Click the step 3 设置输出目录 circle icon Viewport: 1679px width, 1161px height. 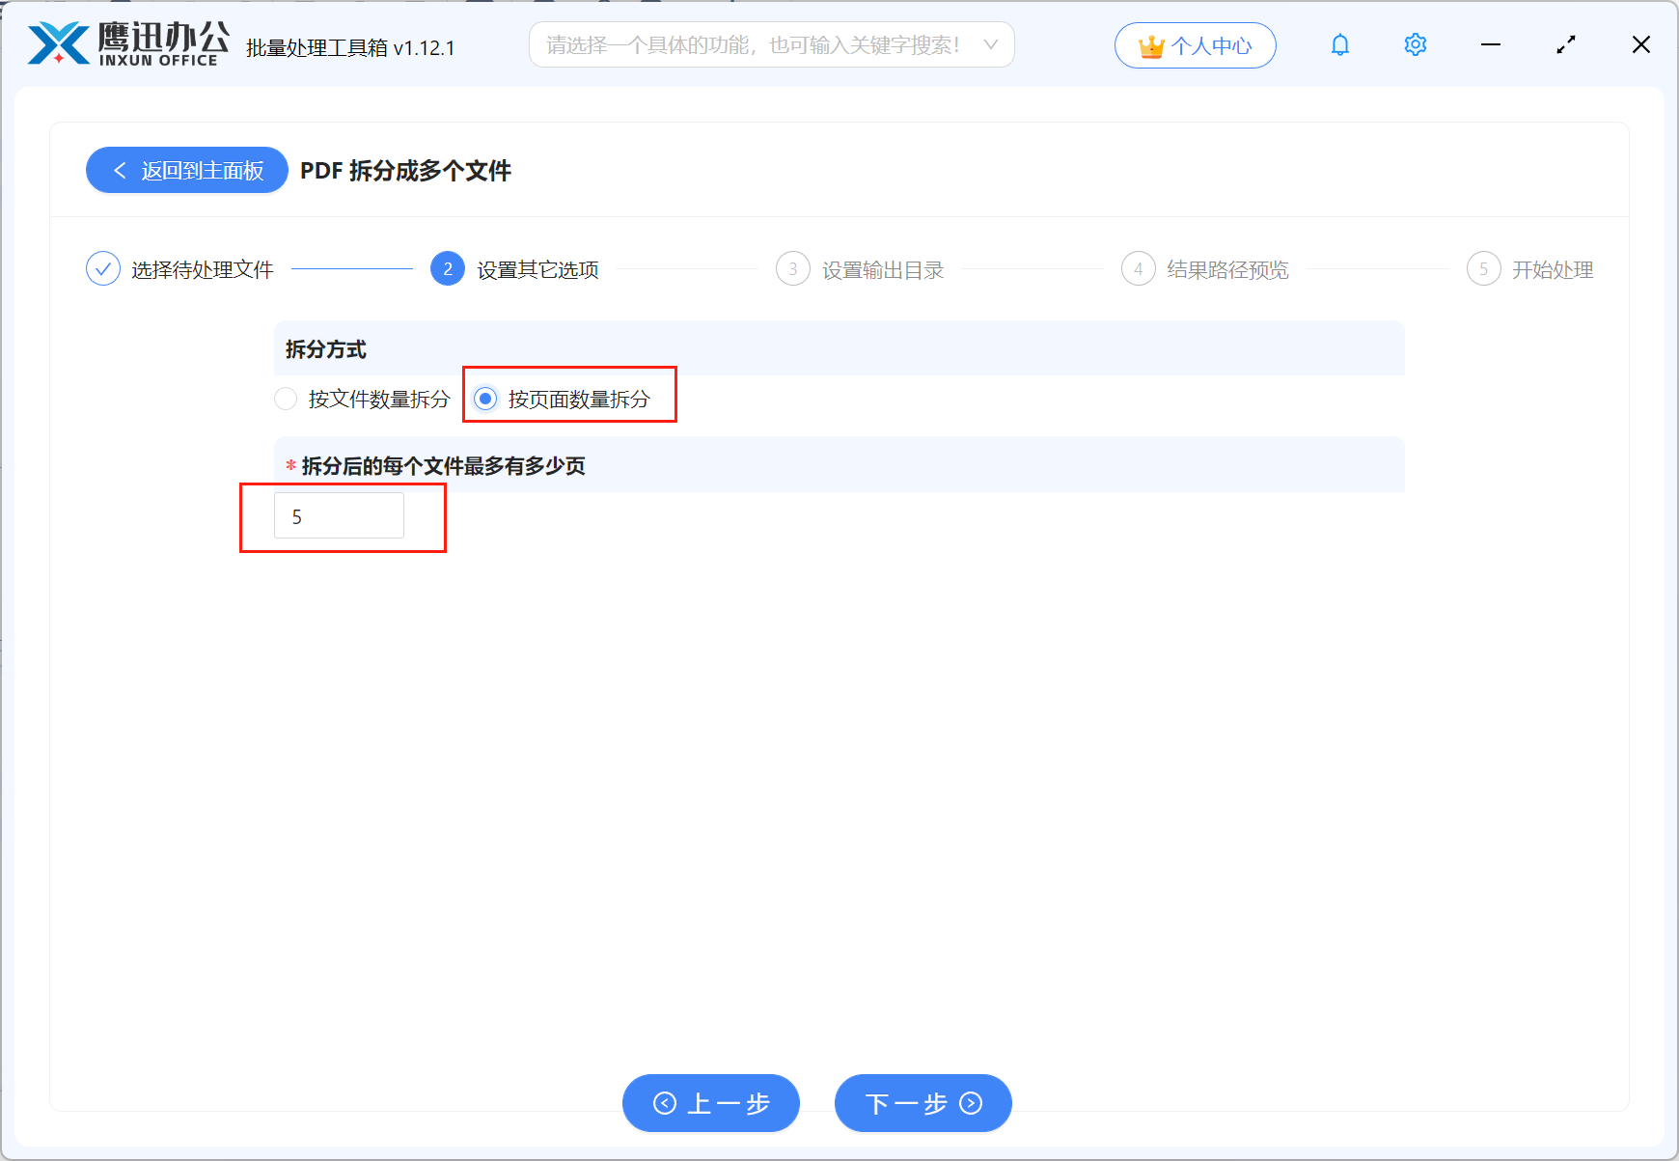[792, 268]
